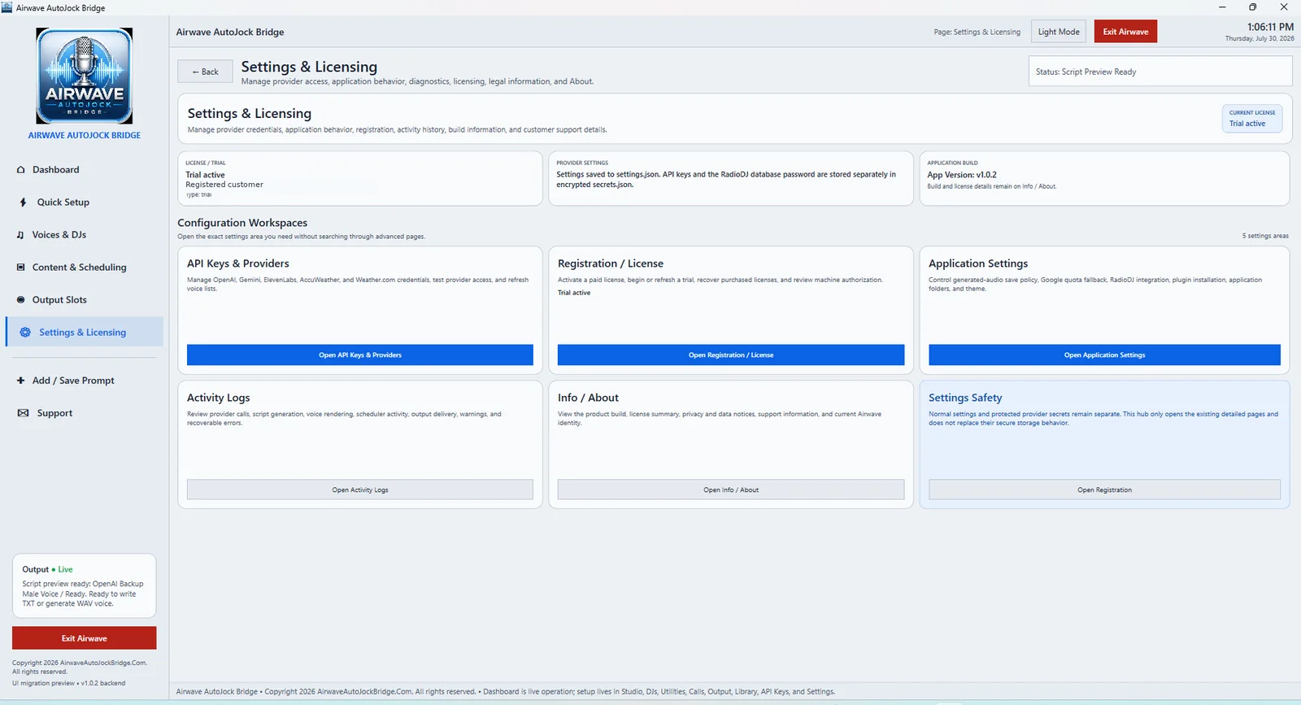Click the sidebar Exit Airwave button

click(85, 638)
